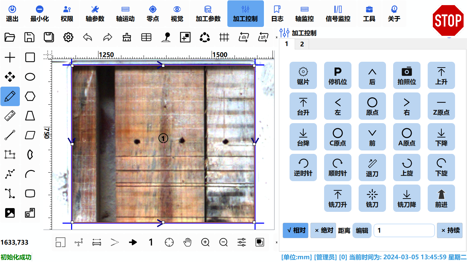
Task: Click the joystick icon in toolbar
Action: pos(166,37)
